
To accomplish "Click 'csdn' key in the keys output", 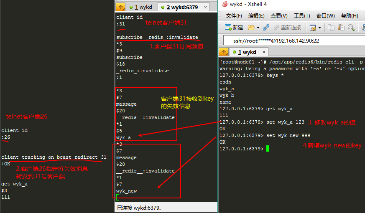I will (225, 82).
